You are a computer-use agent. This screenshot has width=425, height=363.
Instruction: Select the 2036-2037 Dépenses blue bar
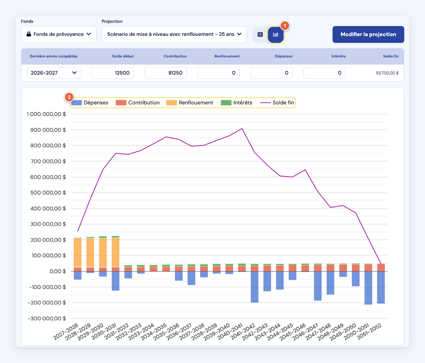point(191,278)
